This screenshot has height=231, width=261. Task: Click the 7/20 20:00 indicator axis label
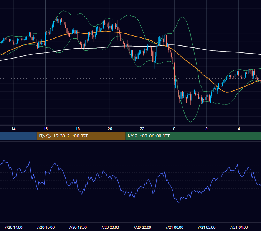[110, 227]
